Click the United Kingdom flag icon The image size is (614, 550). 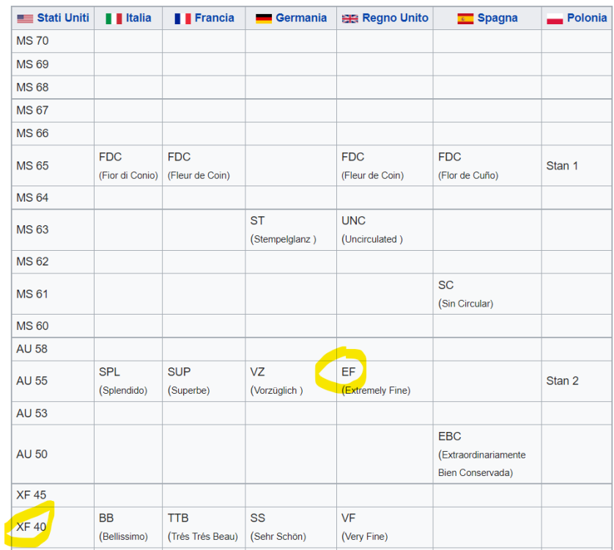(x=350, y=18)
